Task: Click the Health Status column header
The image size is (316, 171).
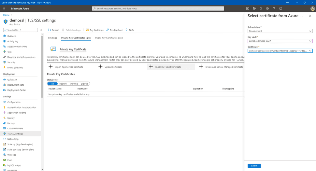Action: point(55,89)
